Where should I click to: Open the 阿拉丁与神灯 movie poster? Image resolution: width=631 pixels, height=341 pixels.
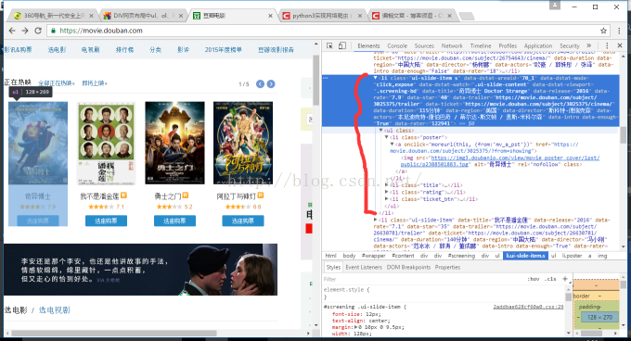243,144
